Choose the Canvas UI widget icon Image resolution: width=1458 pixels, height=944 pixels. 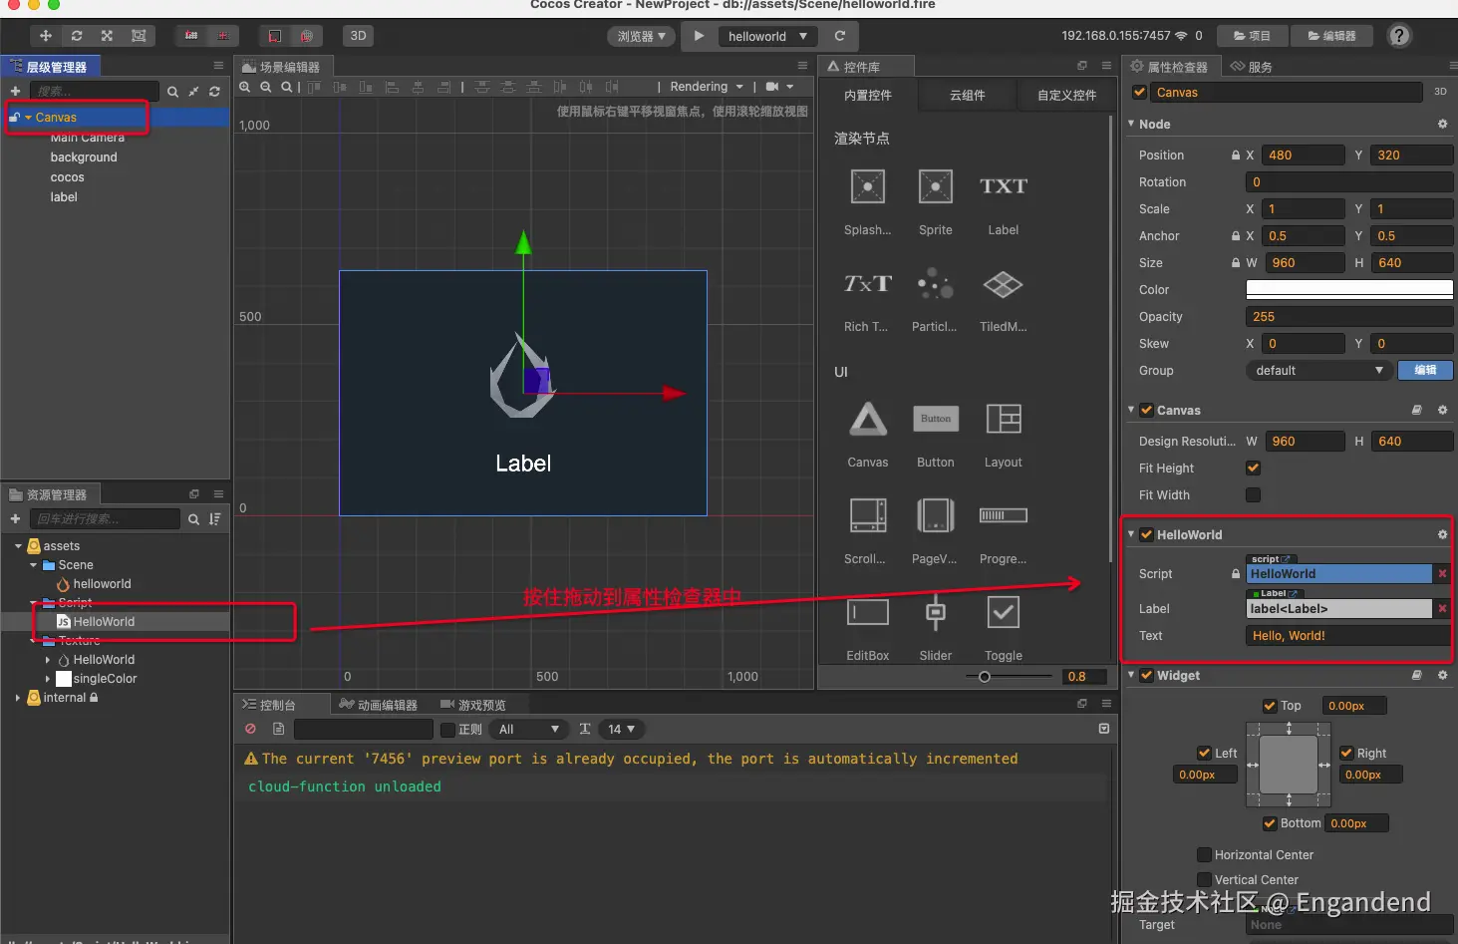click(x=868, y=419)
